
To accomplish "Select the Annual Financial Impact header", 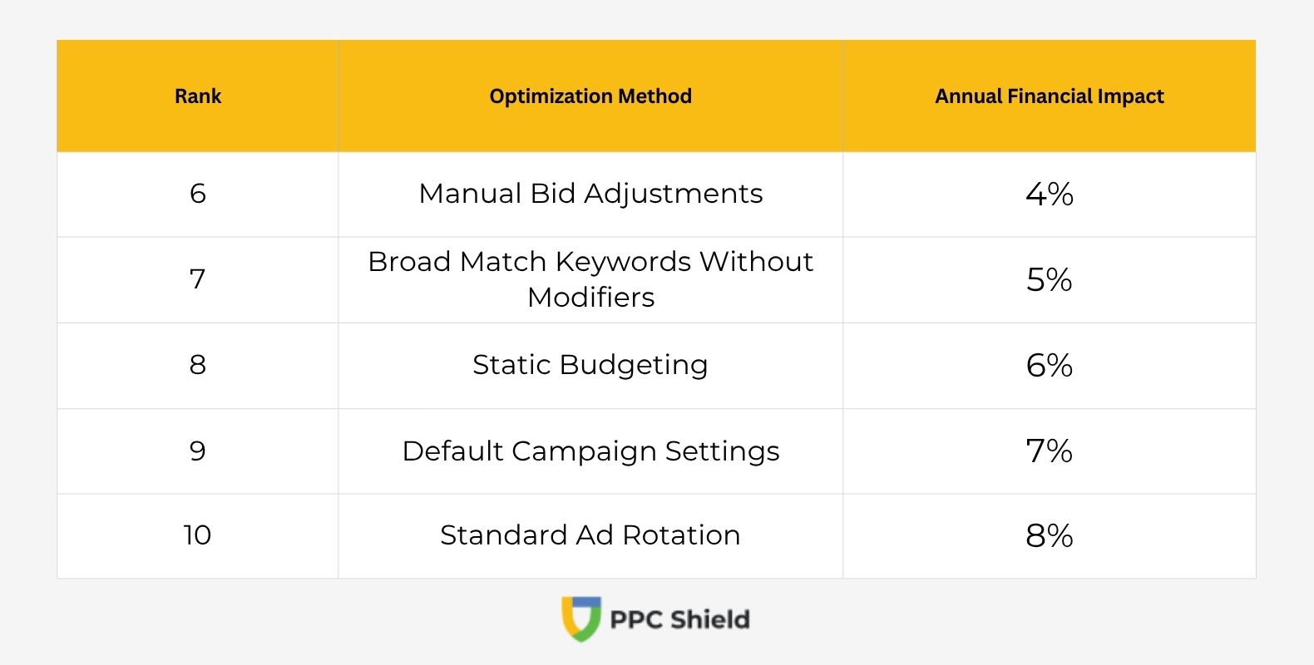I will [1049, 96].
